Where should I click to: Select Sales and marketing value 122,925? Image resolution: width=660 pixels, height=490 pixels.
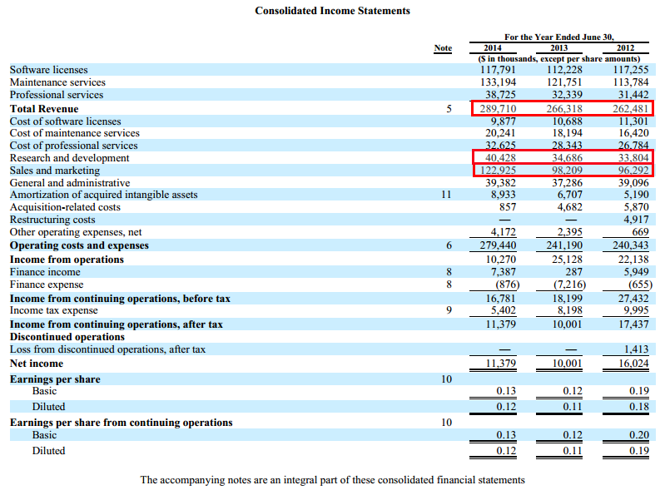[498, 171]
